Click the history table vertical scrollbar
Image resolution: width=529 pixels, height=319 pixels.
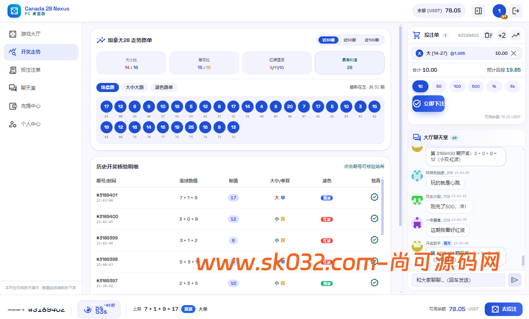pyautogui.click(x=382, y=207)
